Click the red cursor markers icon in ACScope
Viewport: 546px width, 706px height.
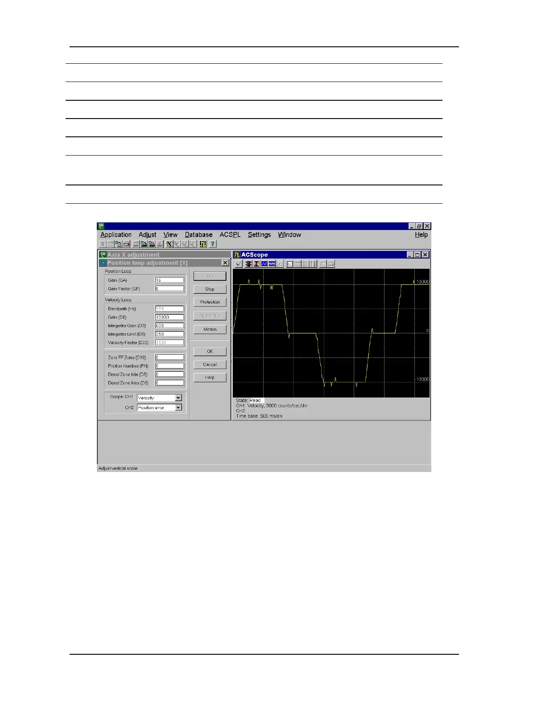[x=313, y=264]
